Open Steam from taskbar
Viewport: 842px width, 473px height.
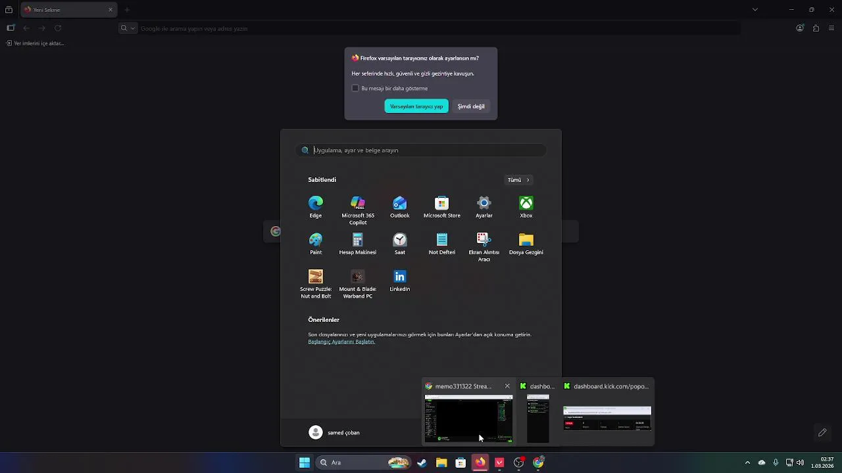(422, 462)
